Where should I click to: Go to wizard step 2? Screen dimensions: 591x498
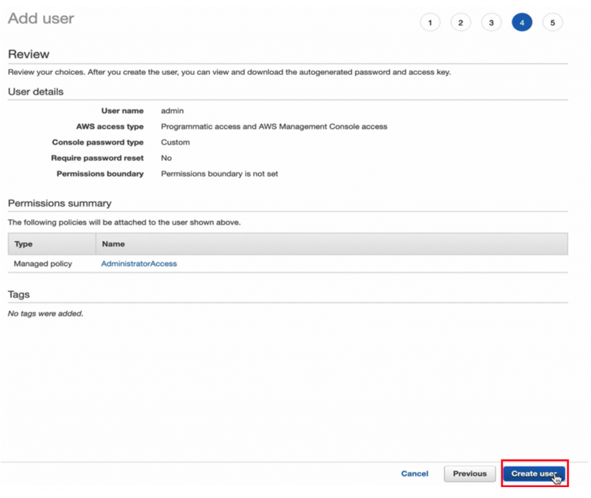pos(460,23)
